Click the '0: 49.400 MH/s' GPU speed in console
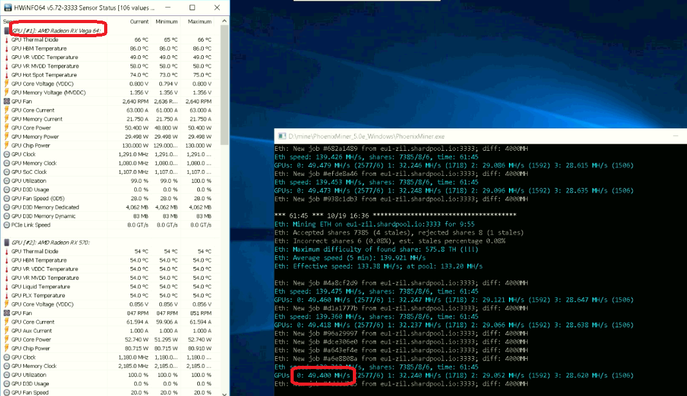This screenshot has width=687, height=396. [x=323, y=375]
